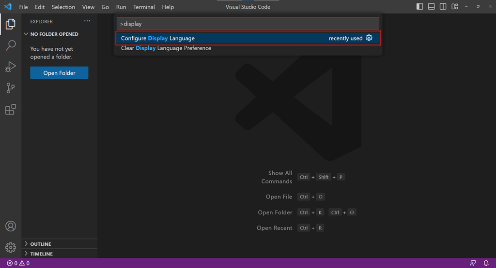
Task: Close the VS Code window
Action: [490, 7]
